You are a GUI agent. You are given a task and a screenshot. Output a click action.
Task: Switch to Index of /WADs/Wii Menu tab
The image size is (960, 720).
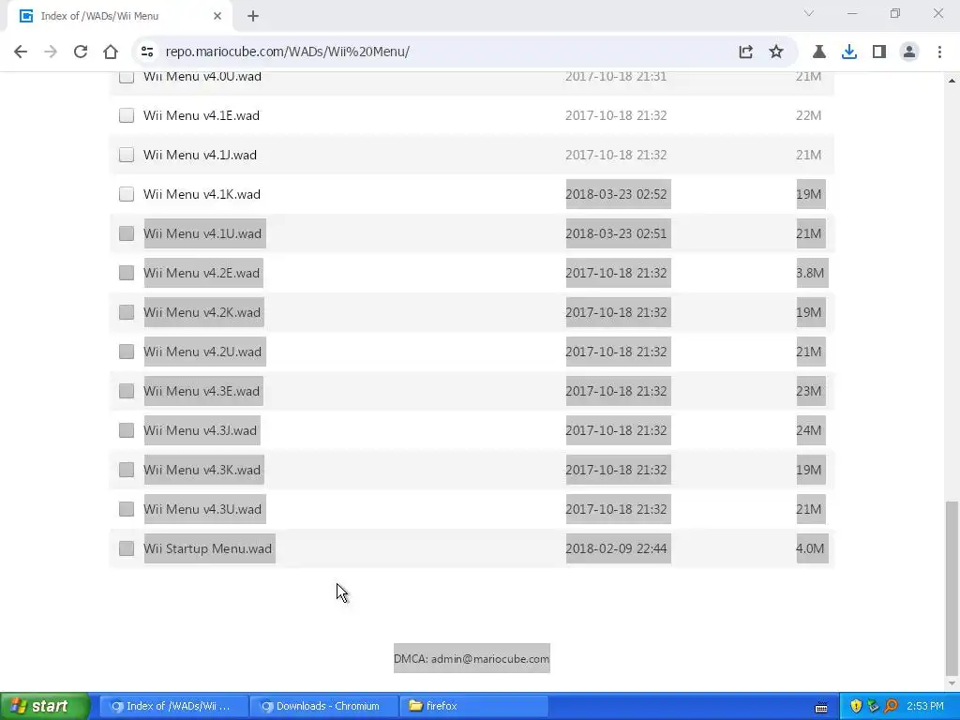click(119, 16)
